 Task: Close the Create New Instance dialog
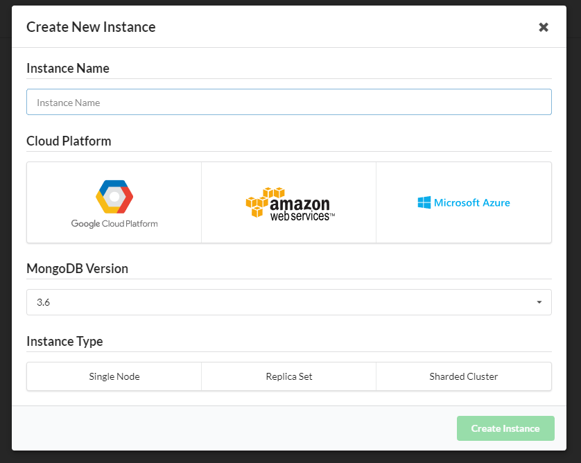coord(543,27)
